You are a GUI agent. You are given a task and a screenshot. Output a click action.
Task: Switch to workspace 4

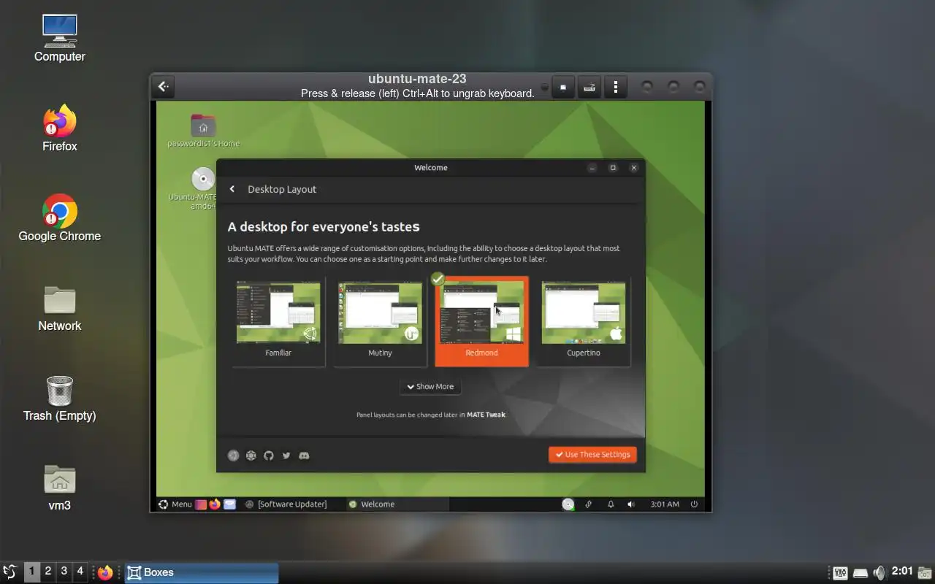coord(80,572)
